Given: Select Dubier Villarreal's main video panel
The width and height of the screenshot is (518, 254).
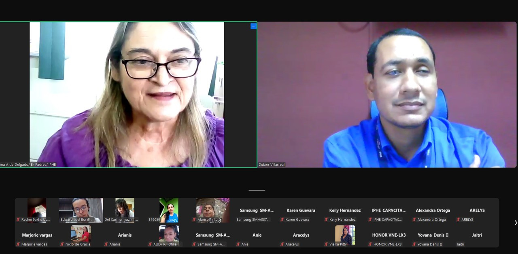Looking at the screenshot, I should coord(387,95).
